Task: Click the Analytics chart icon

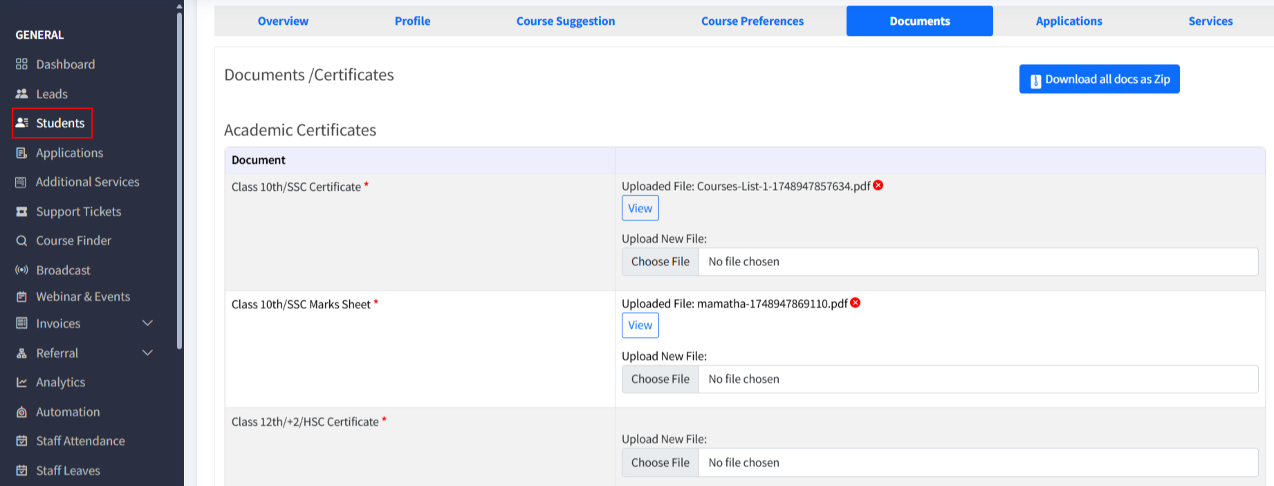Action: click(x=21, y=382)
